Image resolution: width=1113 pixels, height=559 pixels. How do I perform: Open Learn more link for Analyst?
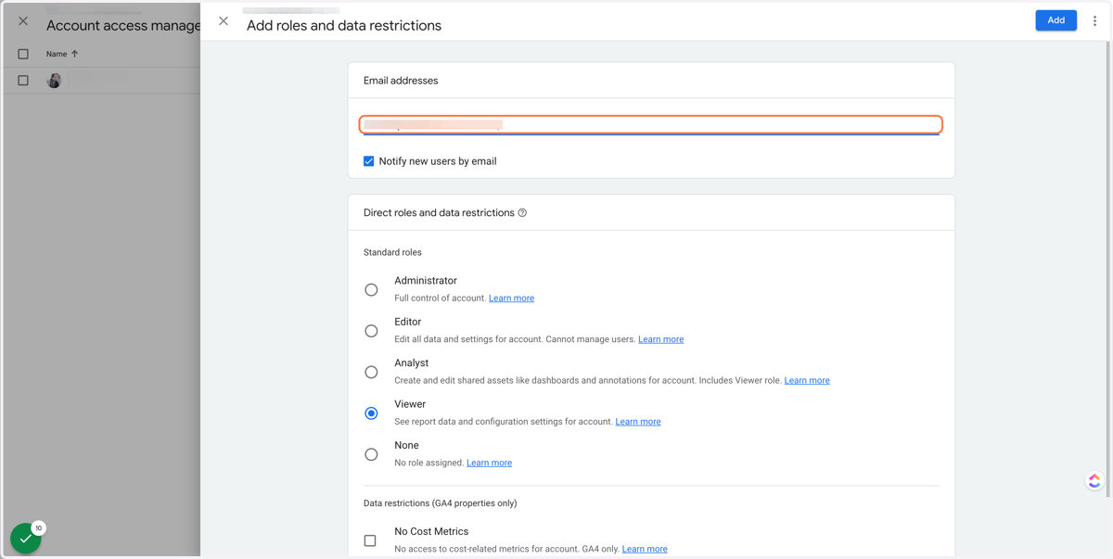pyautogui.click(x=807, y=380)
